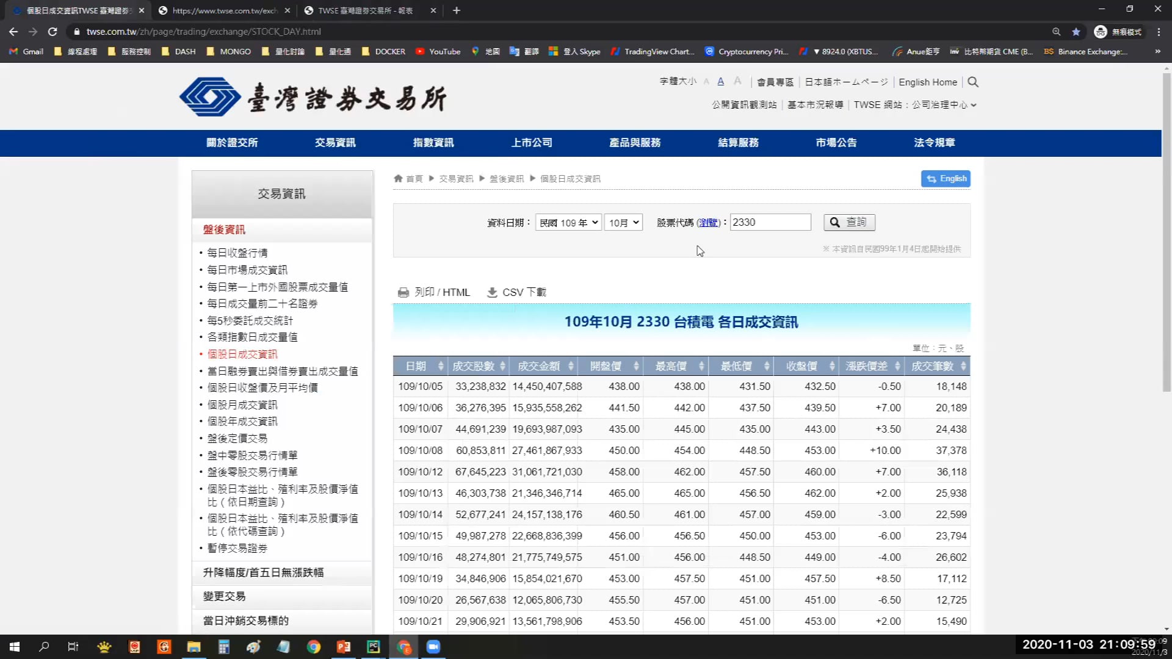The image size is (1172, 659).
Task: Select the medium font size A option
Action: [720, 81]
